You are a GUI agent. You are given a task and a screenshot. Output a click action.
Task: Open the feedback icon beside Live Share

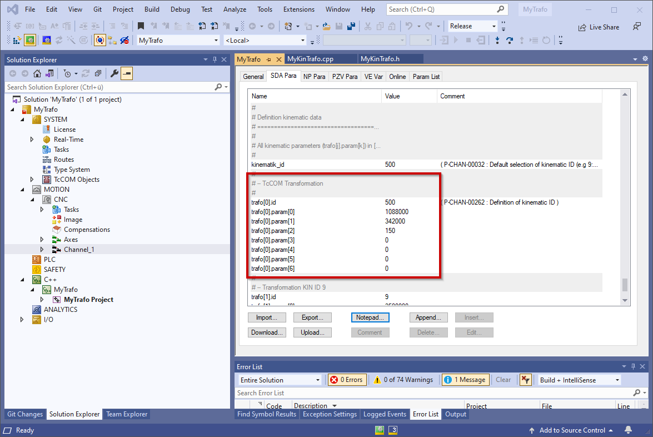coord(637,27)
